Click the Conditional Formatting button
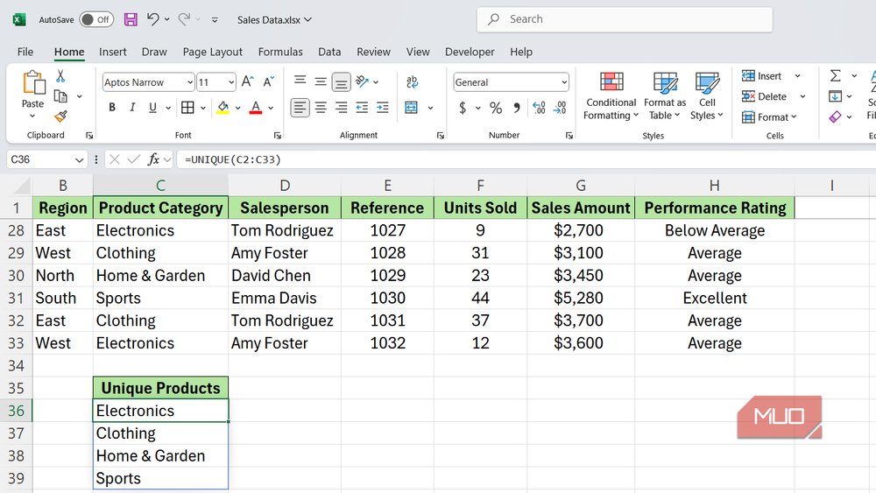 (611, 96)
